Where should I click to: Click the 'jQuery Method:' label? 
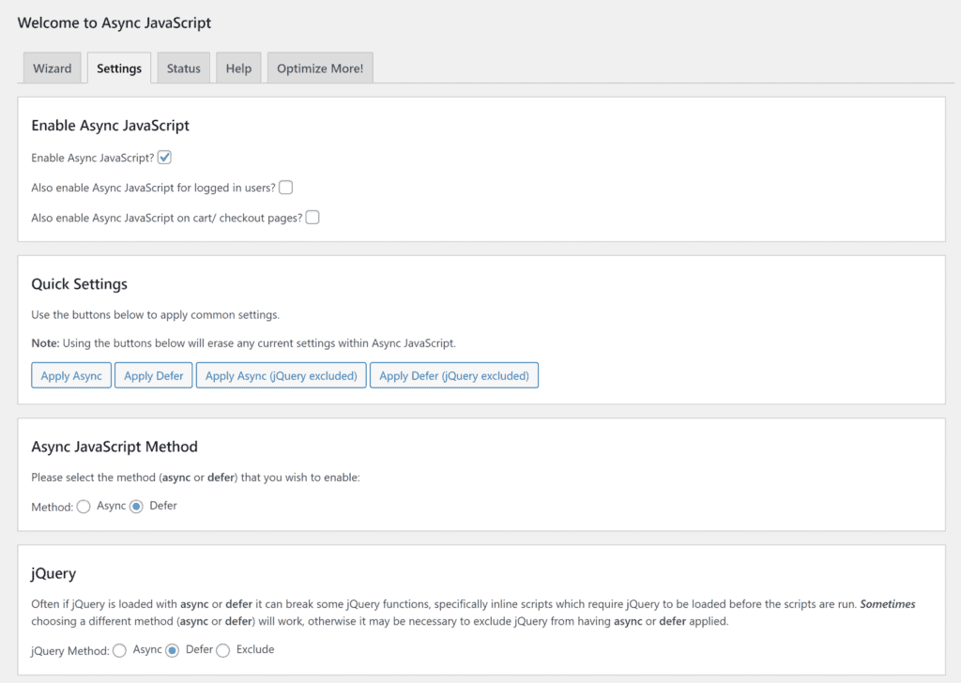coord(70,650)
